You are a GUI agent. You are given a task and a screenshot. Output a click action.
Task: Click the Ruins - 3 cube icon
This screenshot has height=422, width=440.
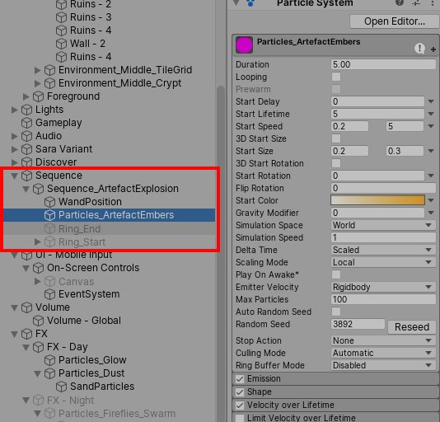61,17
